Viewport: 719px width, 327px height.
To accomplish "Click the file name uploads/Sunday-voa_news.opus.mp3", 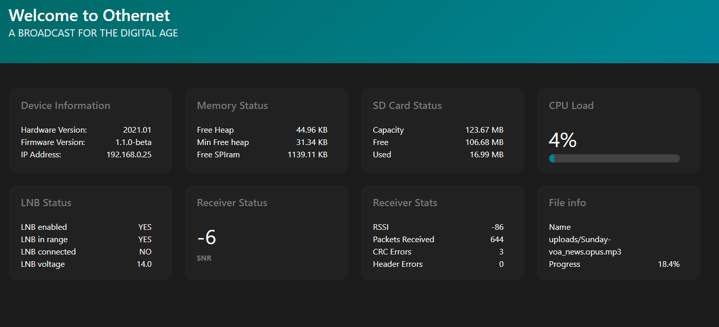I will click(x=585, y=246).
